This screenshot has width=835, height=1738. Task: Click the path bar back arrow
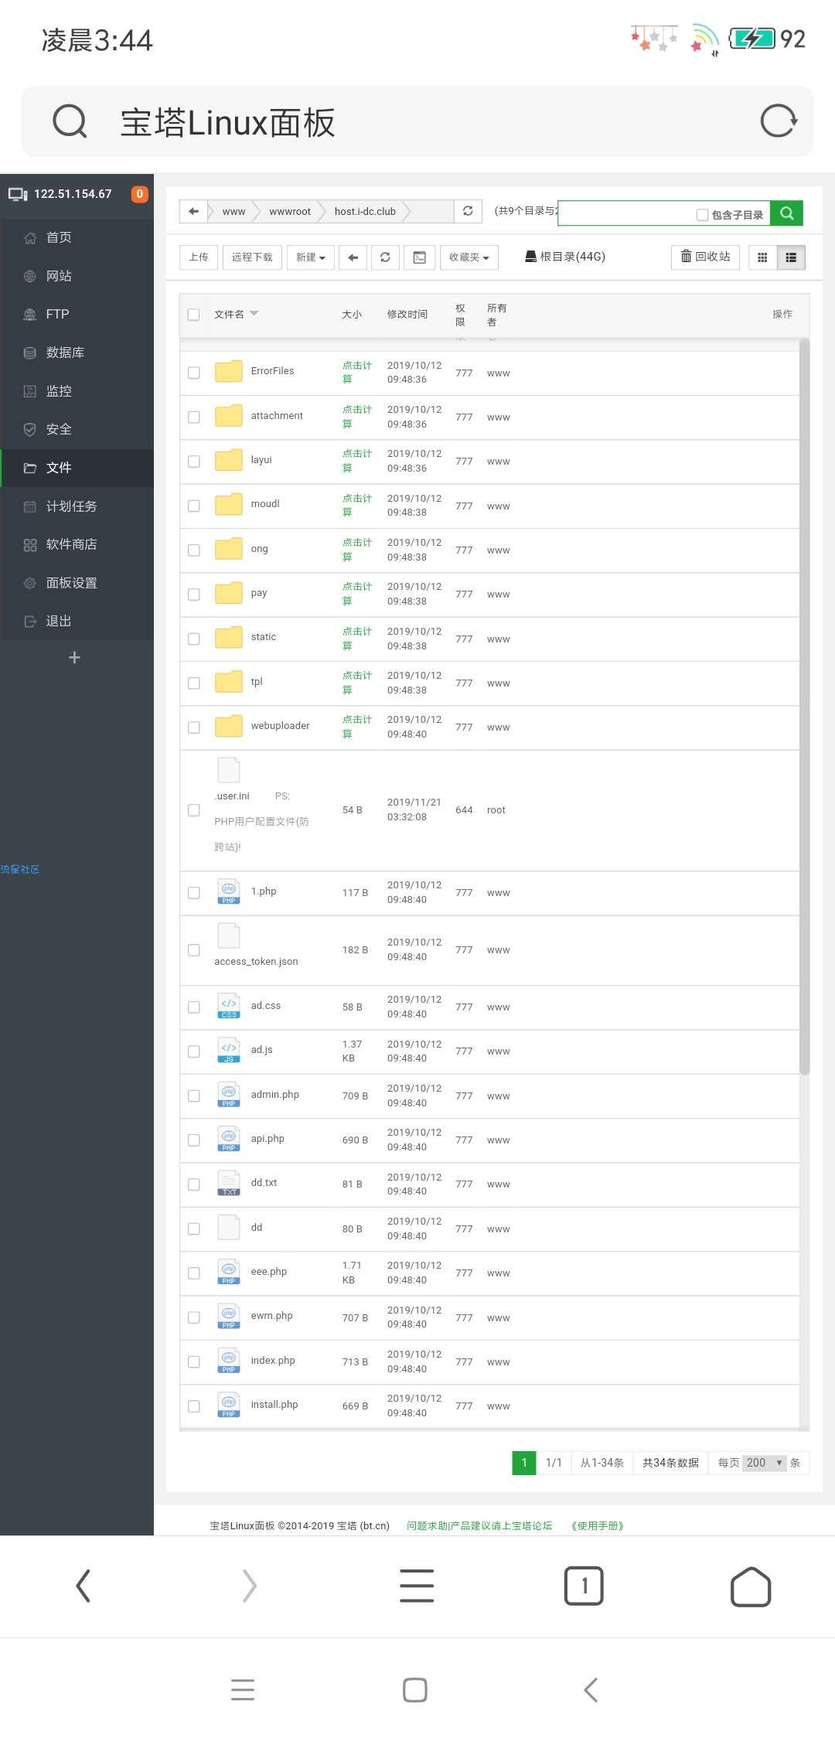(193, 211)
